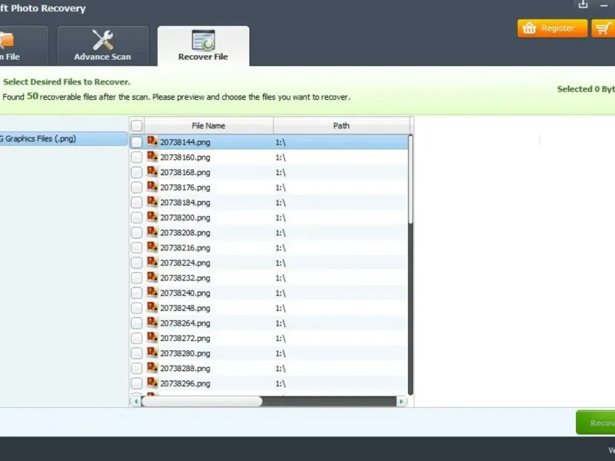Click the export icon in title bar
Screen dimensions: 615x461
point(583,5)
